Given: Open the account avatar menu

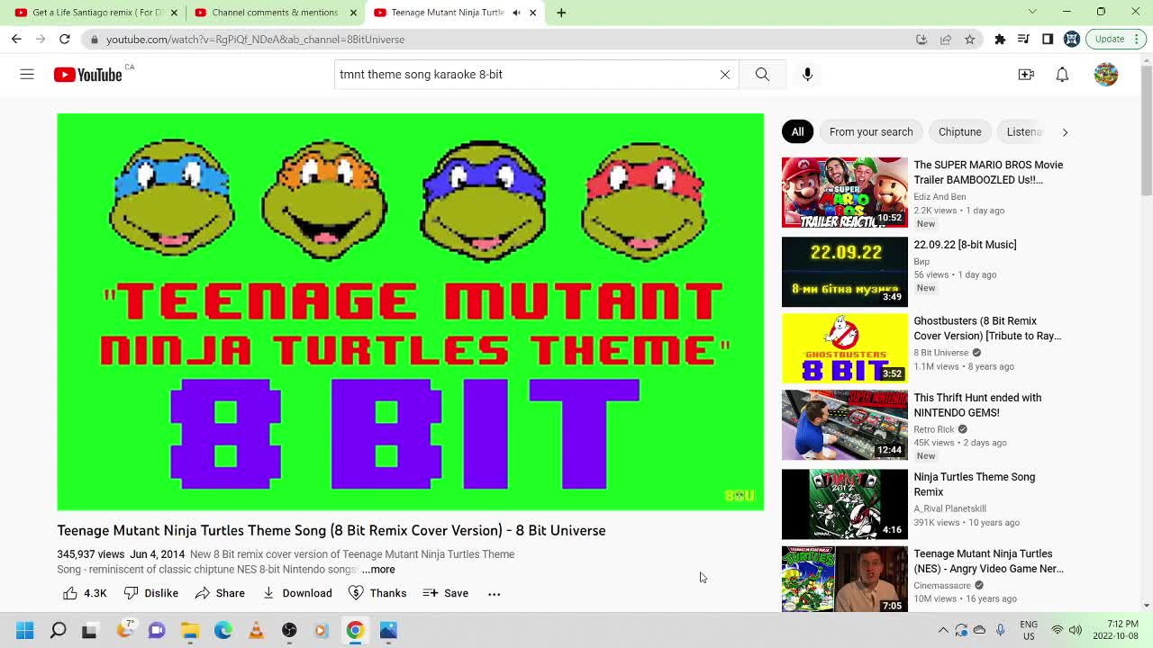Looking at the screenshot, I should pyautogui.click(x=1105, y=75).
